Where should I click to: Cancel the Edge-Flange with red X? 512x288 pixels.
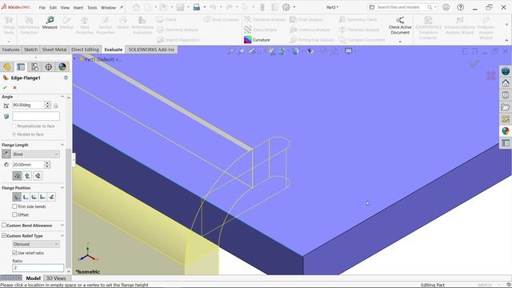(14, 87)
